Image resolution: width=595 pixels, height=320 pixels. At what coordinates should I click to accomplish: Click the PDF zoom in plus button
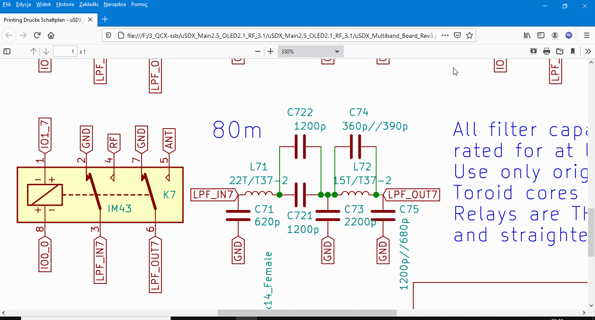pos(270,51)
